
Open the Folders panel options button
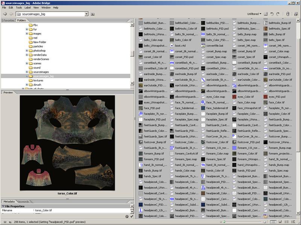pyautogui.click(x=132, y=21)
